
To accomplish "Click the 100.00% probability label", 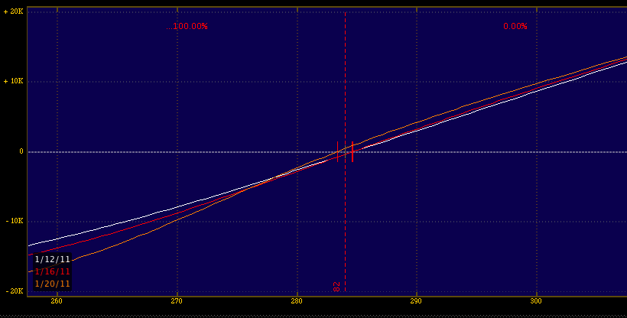I will 188,26.
